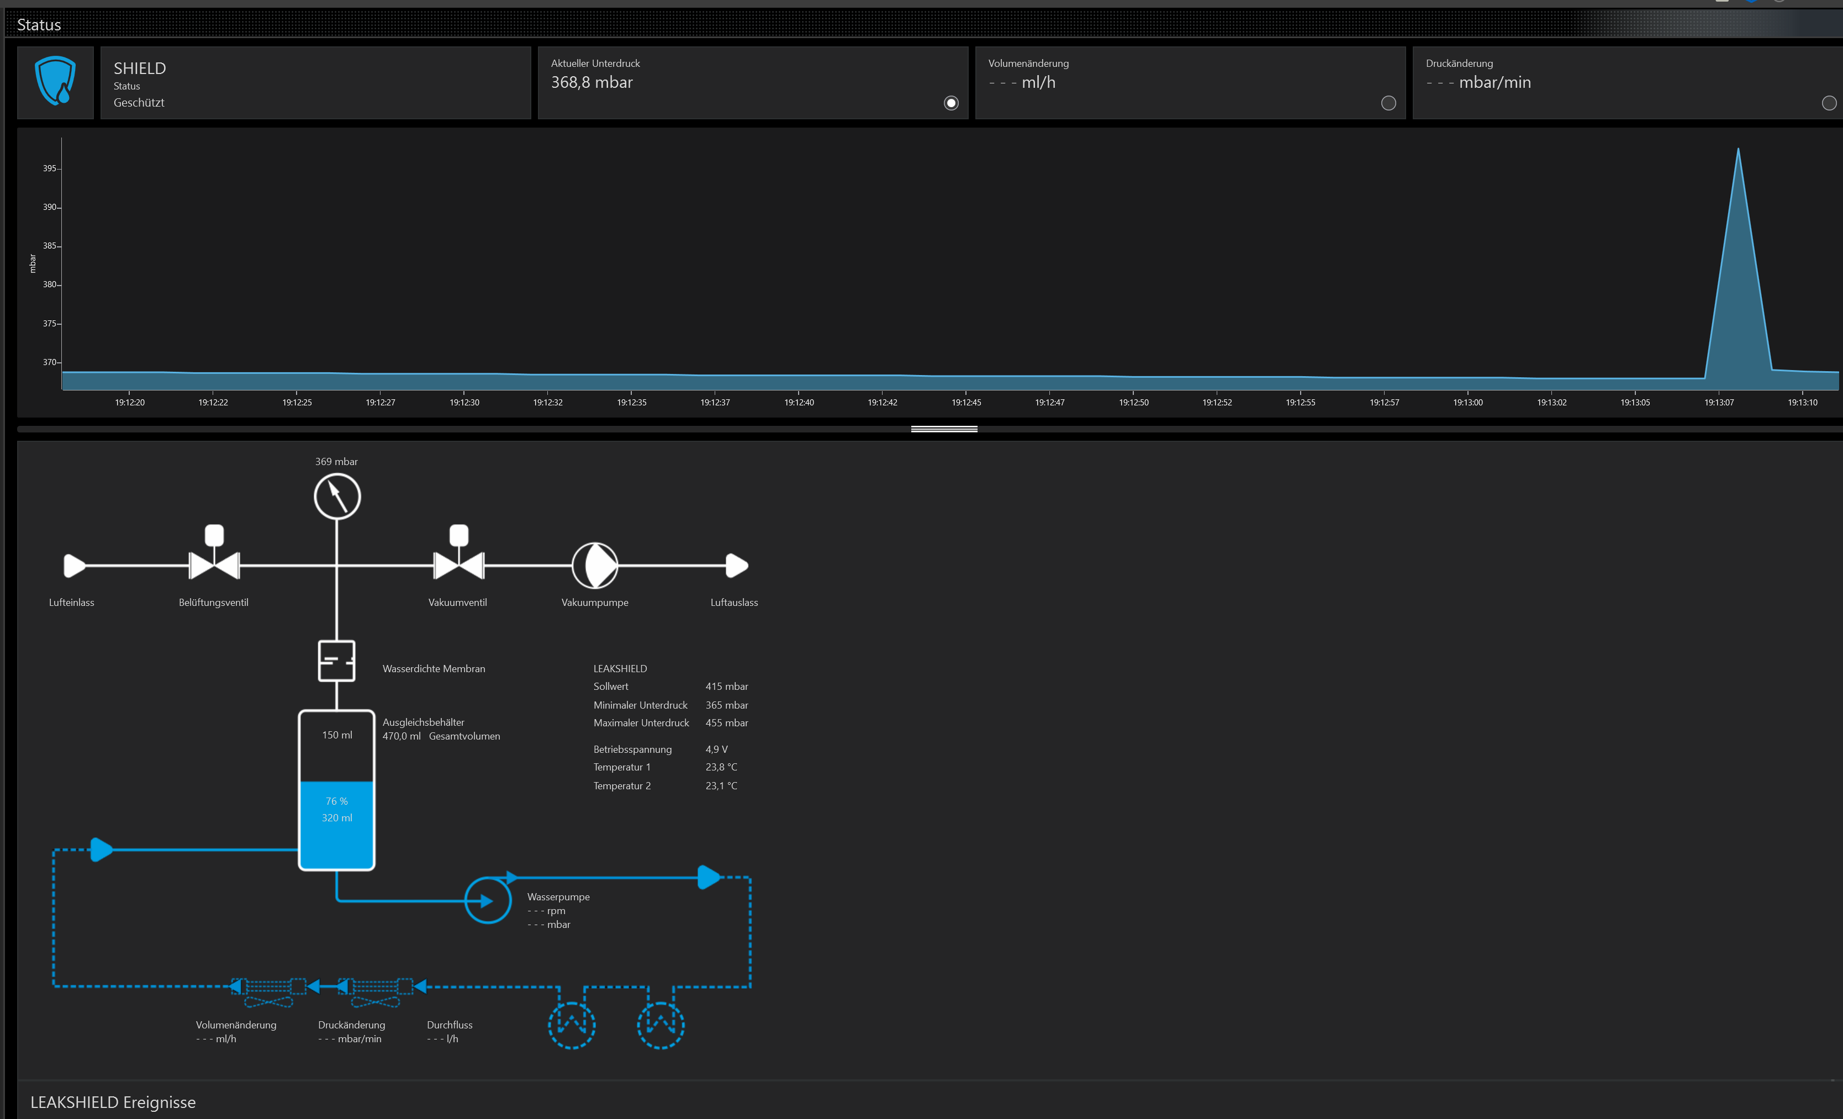The width and height of the screenshot is (1843, 1119).
Task: Select the Volumenänderung chart radio button
Action: (1388, 103)
